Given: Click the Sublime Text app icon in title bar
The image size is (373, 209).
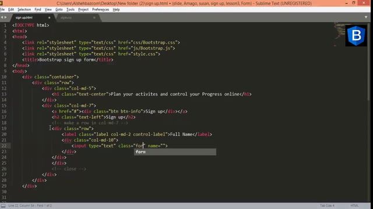Looking at the screenshot, I should (1, 3).
